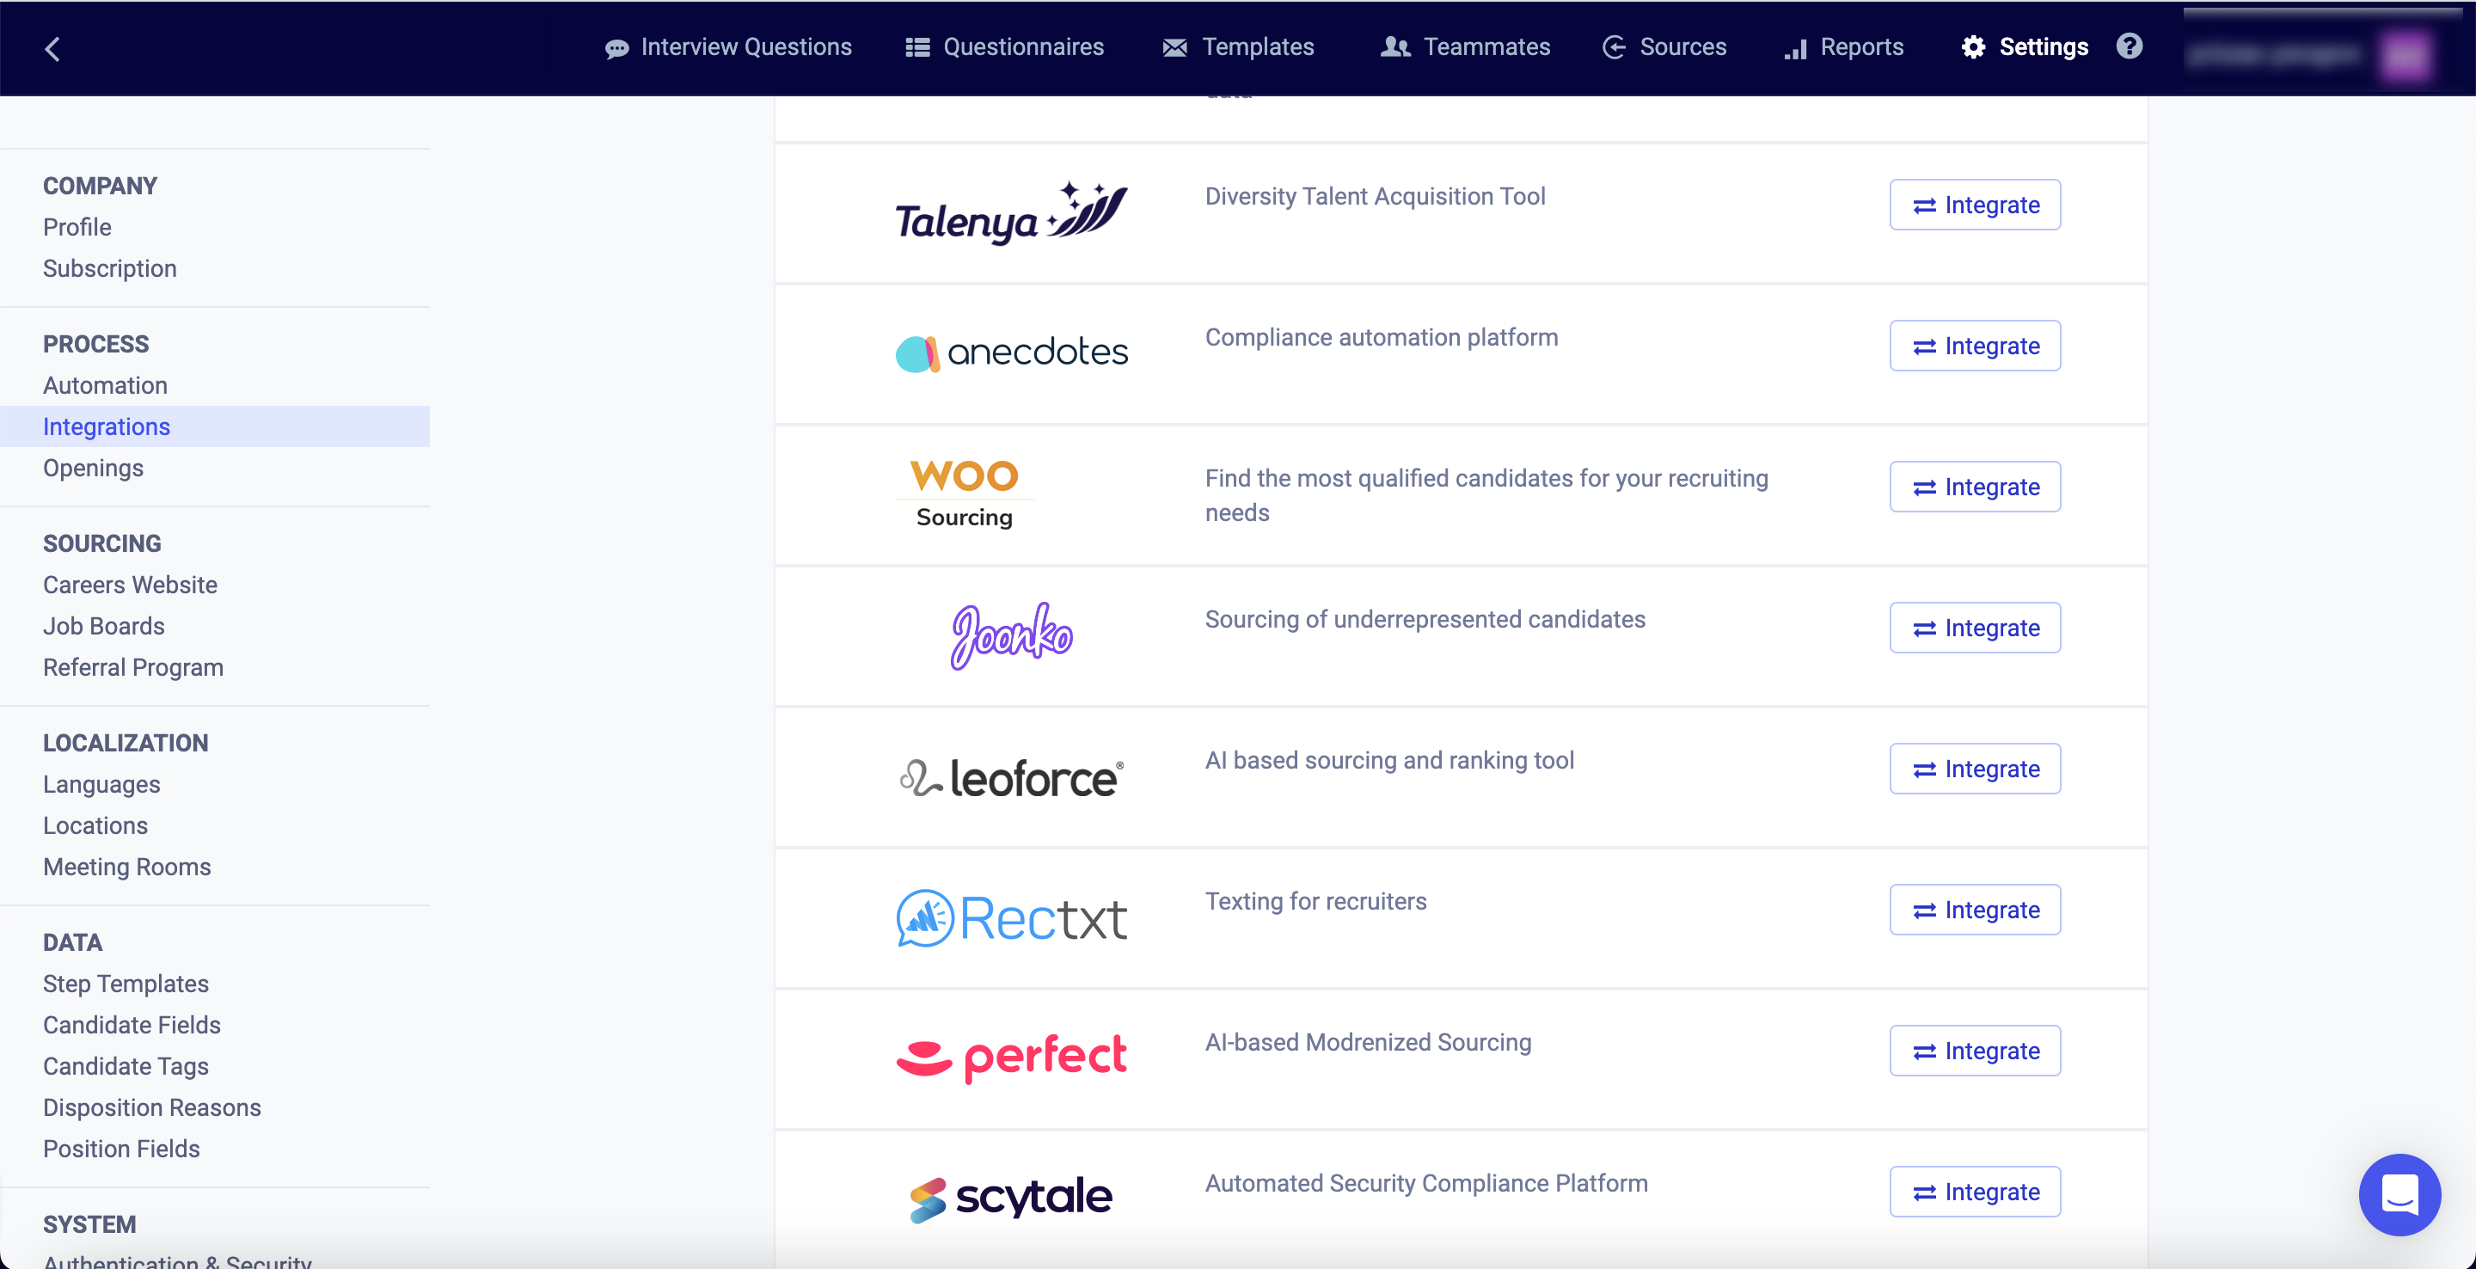Click the scytale logo
Viewport: 2476px width, 1269px height.
tap(1011, 1198)
